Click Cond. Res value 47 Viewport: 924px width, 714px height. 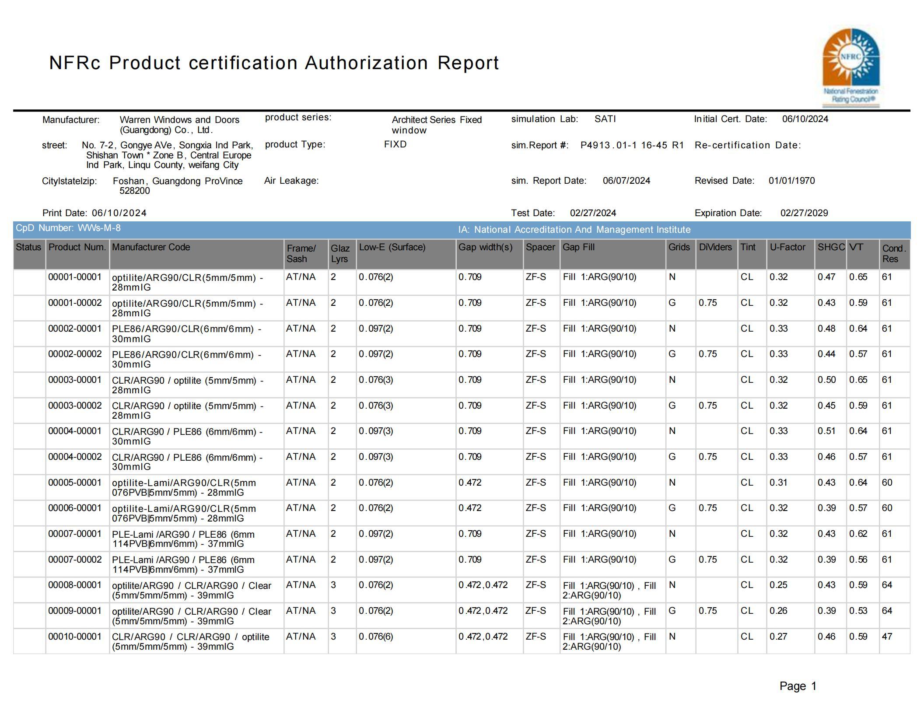pos(887,637)
